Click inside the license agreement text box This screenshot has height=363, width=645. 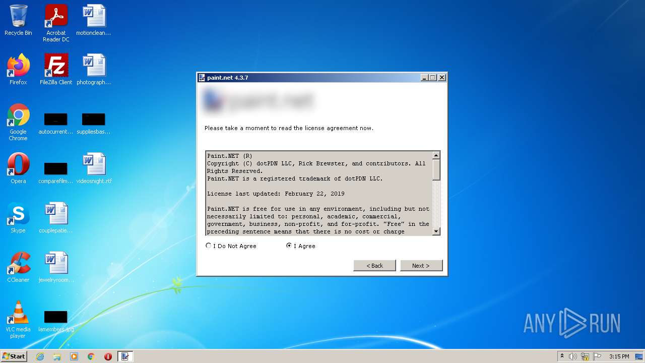tap(318, 193)
